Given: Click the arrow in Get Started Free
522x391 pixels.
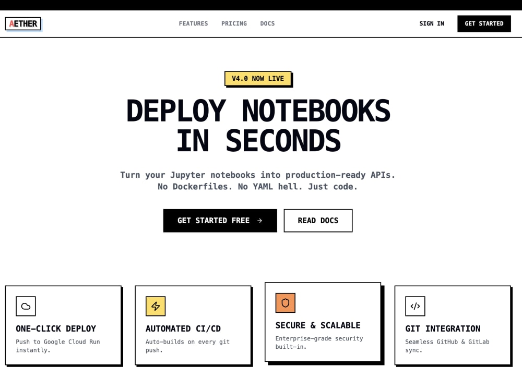Looking at the screenshot, I should (x=259, y=221).
